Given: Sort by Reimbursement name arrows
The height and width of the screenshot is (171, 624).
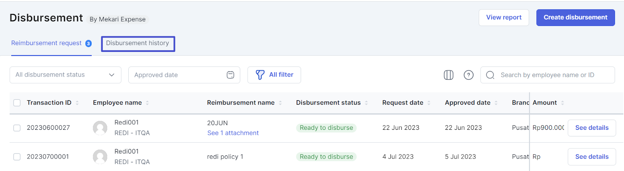Looking at the screenshot, I should click(280, 103).
